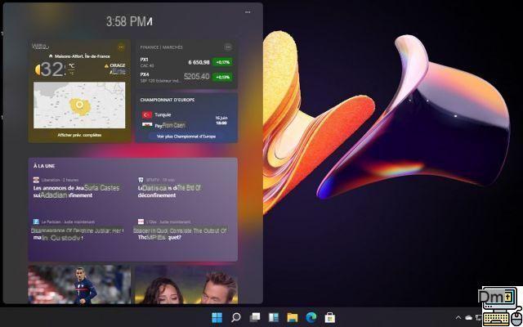Click the +0,17% change badge
The width and height of the screenshot is (523, 327).
pyautogui.click(x=222, y=62)
